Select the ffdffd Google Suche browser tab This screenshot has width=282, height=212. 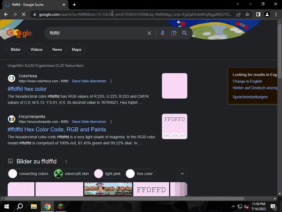(35, 5)
